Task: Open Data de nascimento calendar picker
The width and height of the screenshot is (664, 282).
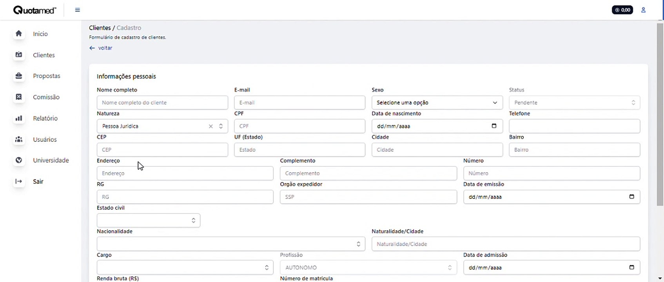Action: tap(494, 126)
